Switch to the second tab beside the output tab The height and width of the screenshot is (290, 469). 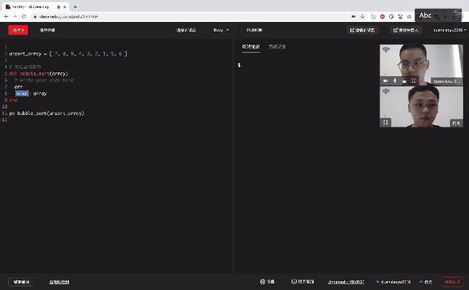[277, 47]
